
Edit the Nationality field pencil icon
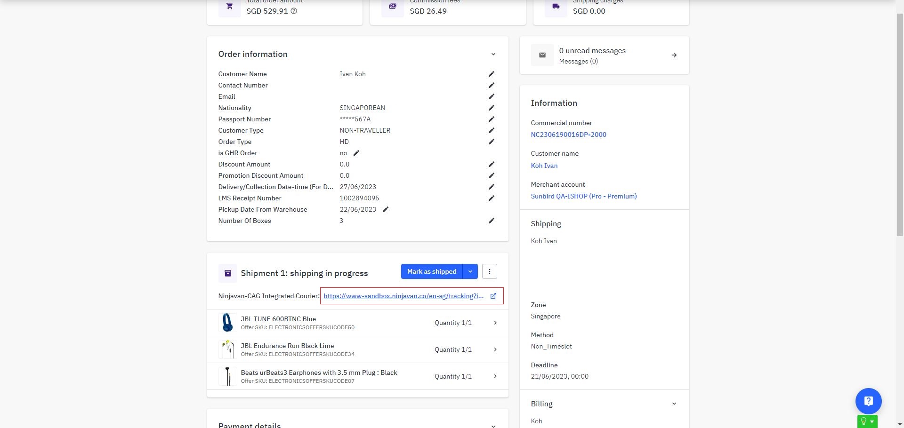click(491, 108)
